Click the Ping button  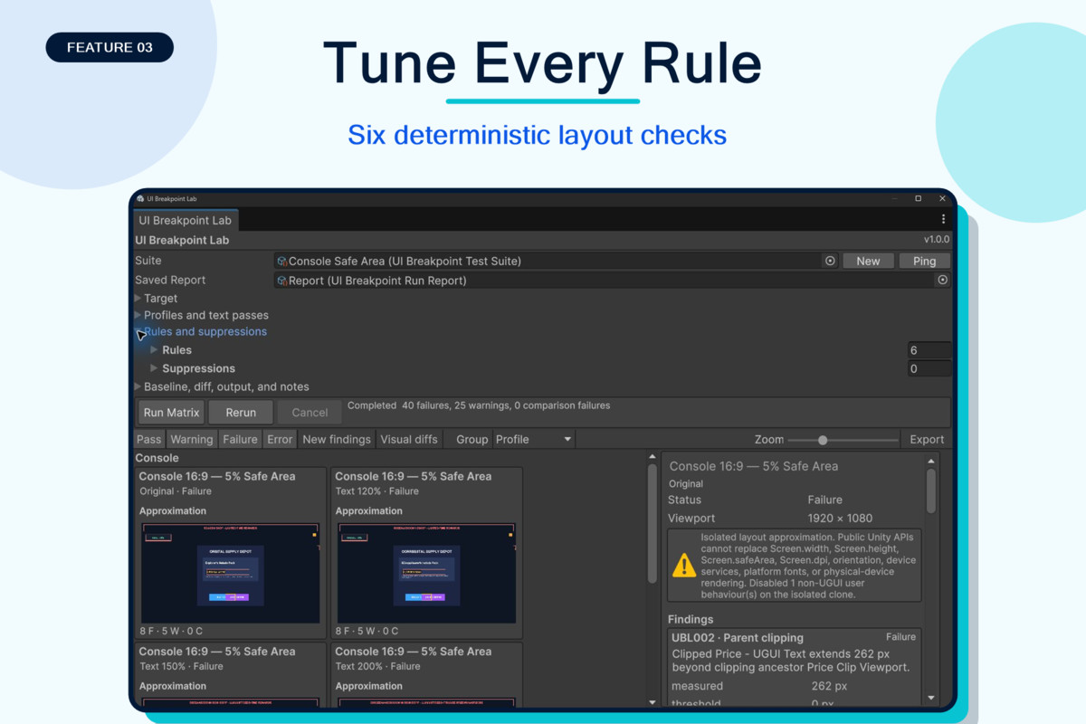point(924,261)
